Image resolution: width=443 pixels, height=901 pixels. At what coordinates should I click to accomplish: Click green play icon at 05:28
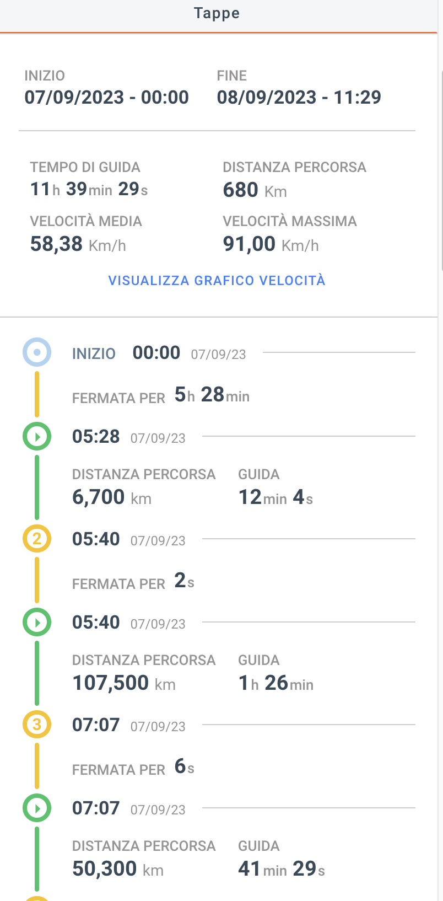coord(37,437)
